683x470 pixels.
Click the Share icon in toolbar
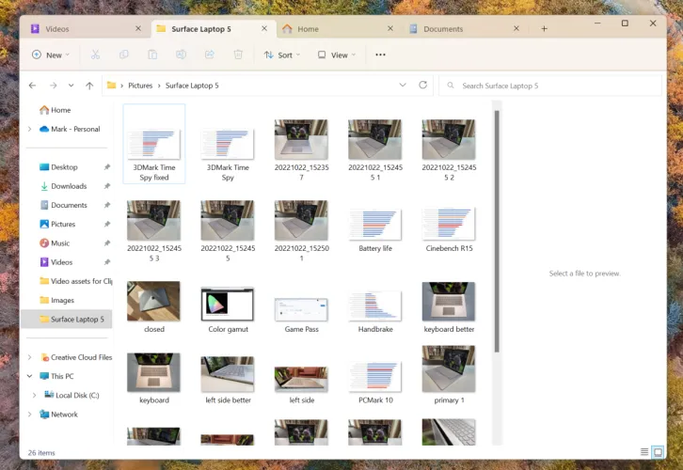pos(210,55)
